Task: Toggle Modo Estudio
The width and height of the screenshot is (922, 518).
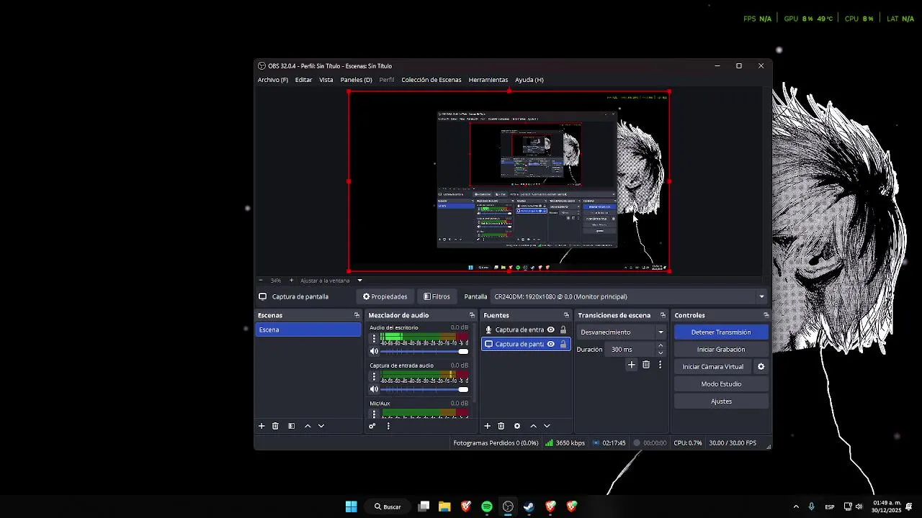Action: (721, 384)
